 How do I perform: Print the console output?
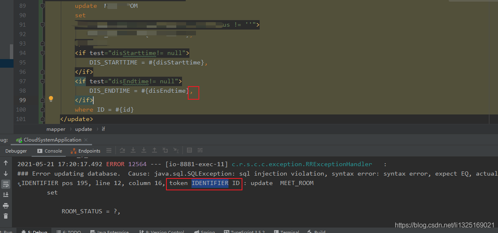[x=6, y=205]
